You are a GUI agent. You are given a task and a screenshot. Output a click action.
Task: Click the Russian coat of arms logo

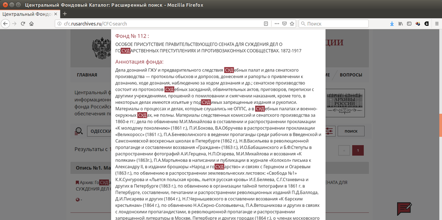click(x=101, y=48)
